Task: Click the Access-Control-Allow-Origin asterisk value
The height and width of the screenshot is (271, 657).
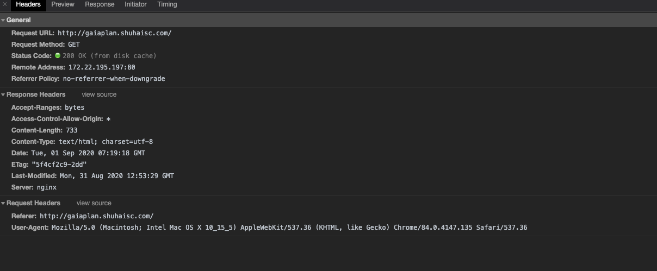Action: [x=108, y=119]
